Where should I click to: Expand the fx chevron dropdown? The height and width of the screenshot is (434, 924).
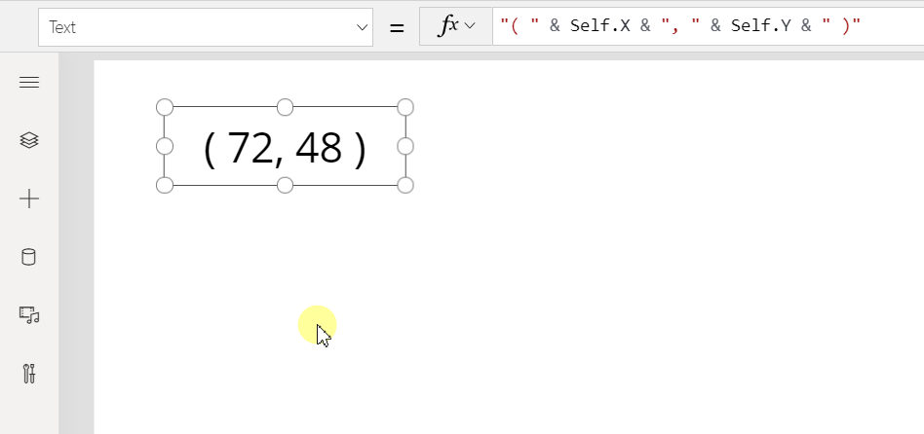[x=470, y=26]
